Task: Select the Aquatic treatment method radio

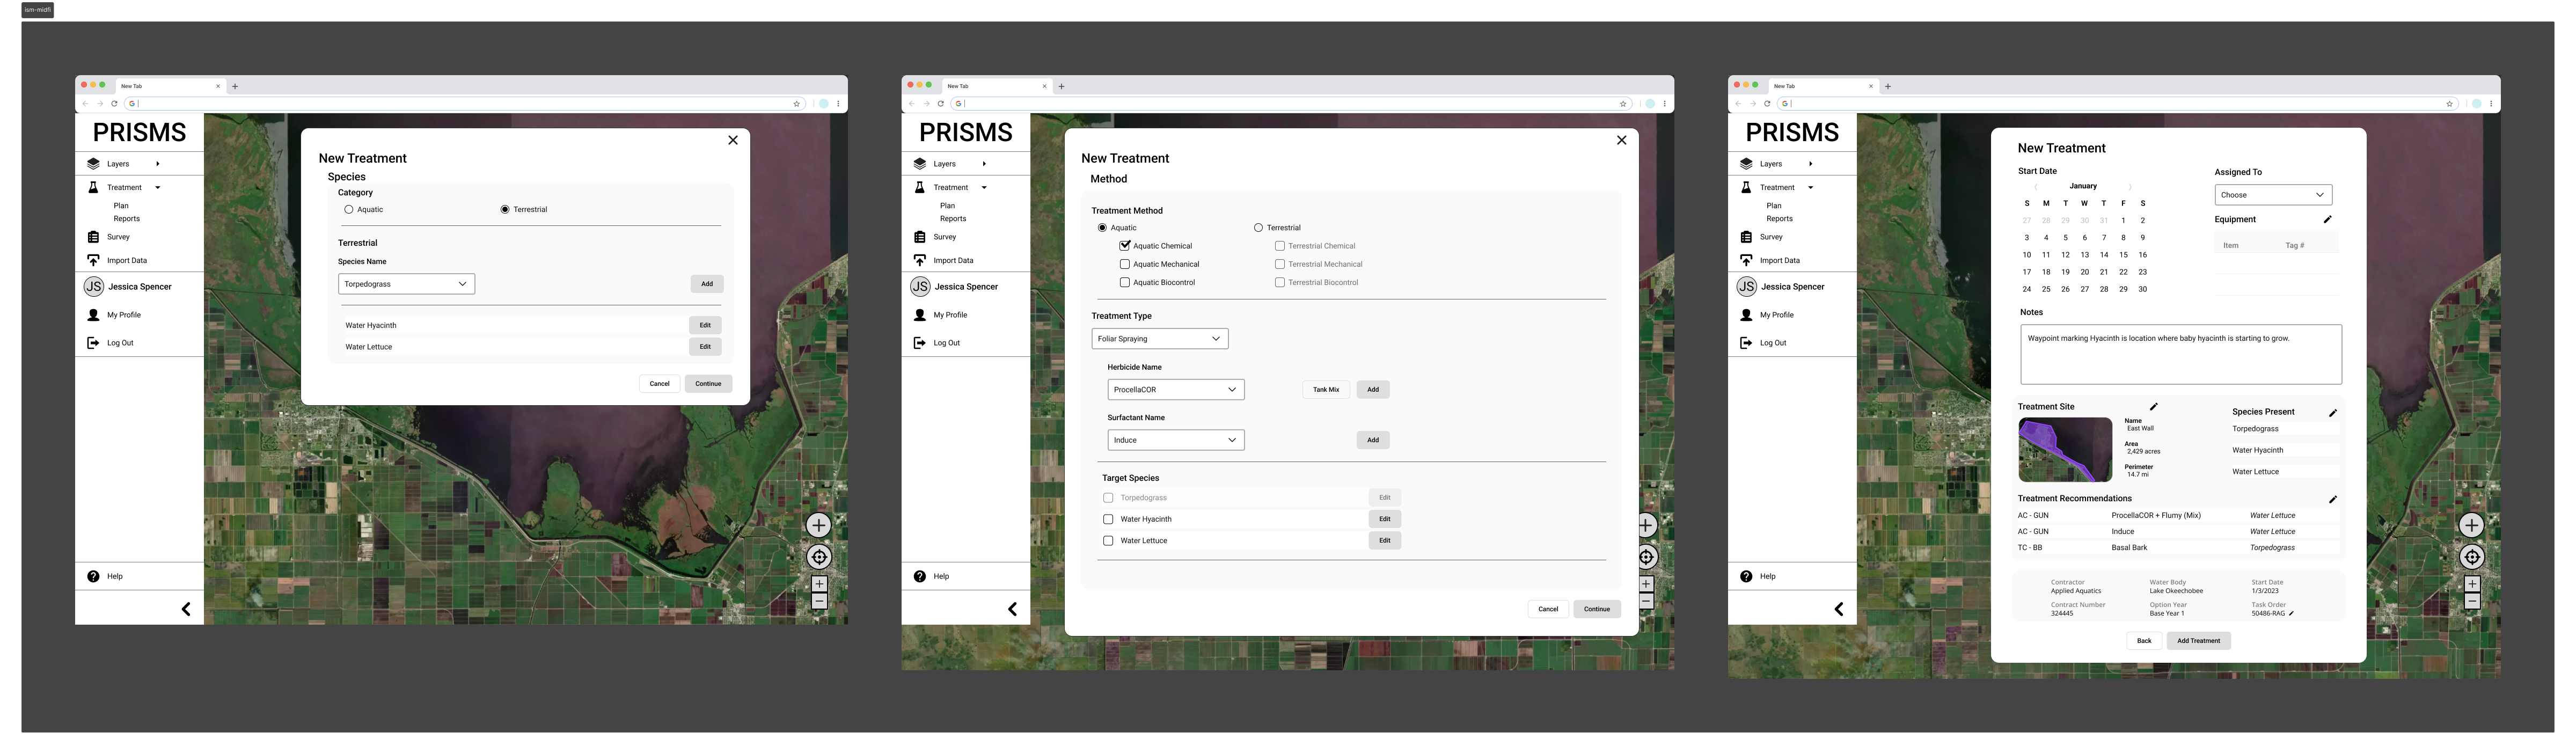Action: pos(1102,228)
